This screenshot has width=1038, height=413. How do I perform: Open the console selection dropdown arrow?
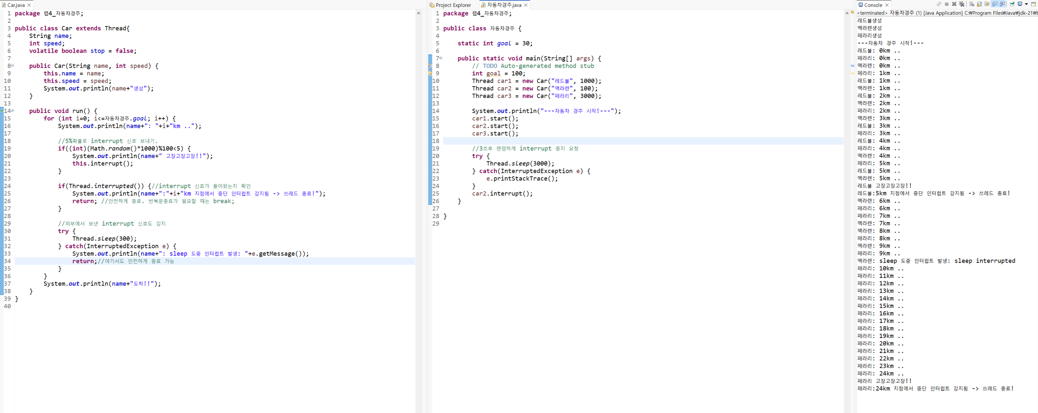tap(1026, 4)
